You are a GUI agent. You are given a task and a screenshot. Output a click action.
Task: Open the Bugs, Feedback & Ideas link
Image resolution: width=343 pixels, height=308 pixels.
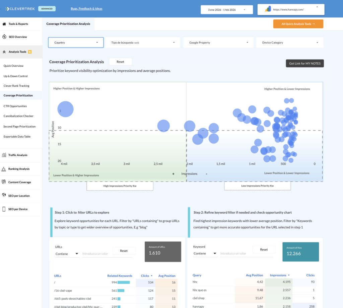point(86,9)
